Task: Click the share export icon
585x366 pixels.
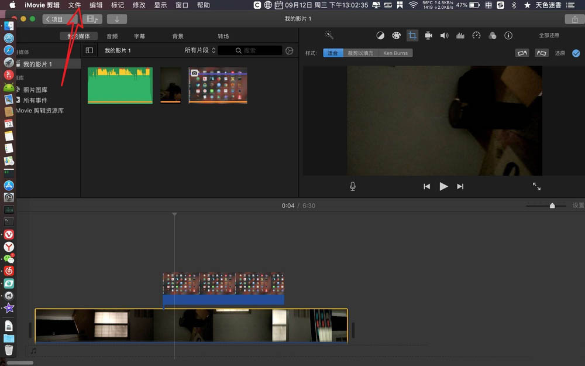Action: point(574,19)
